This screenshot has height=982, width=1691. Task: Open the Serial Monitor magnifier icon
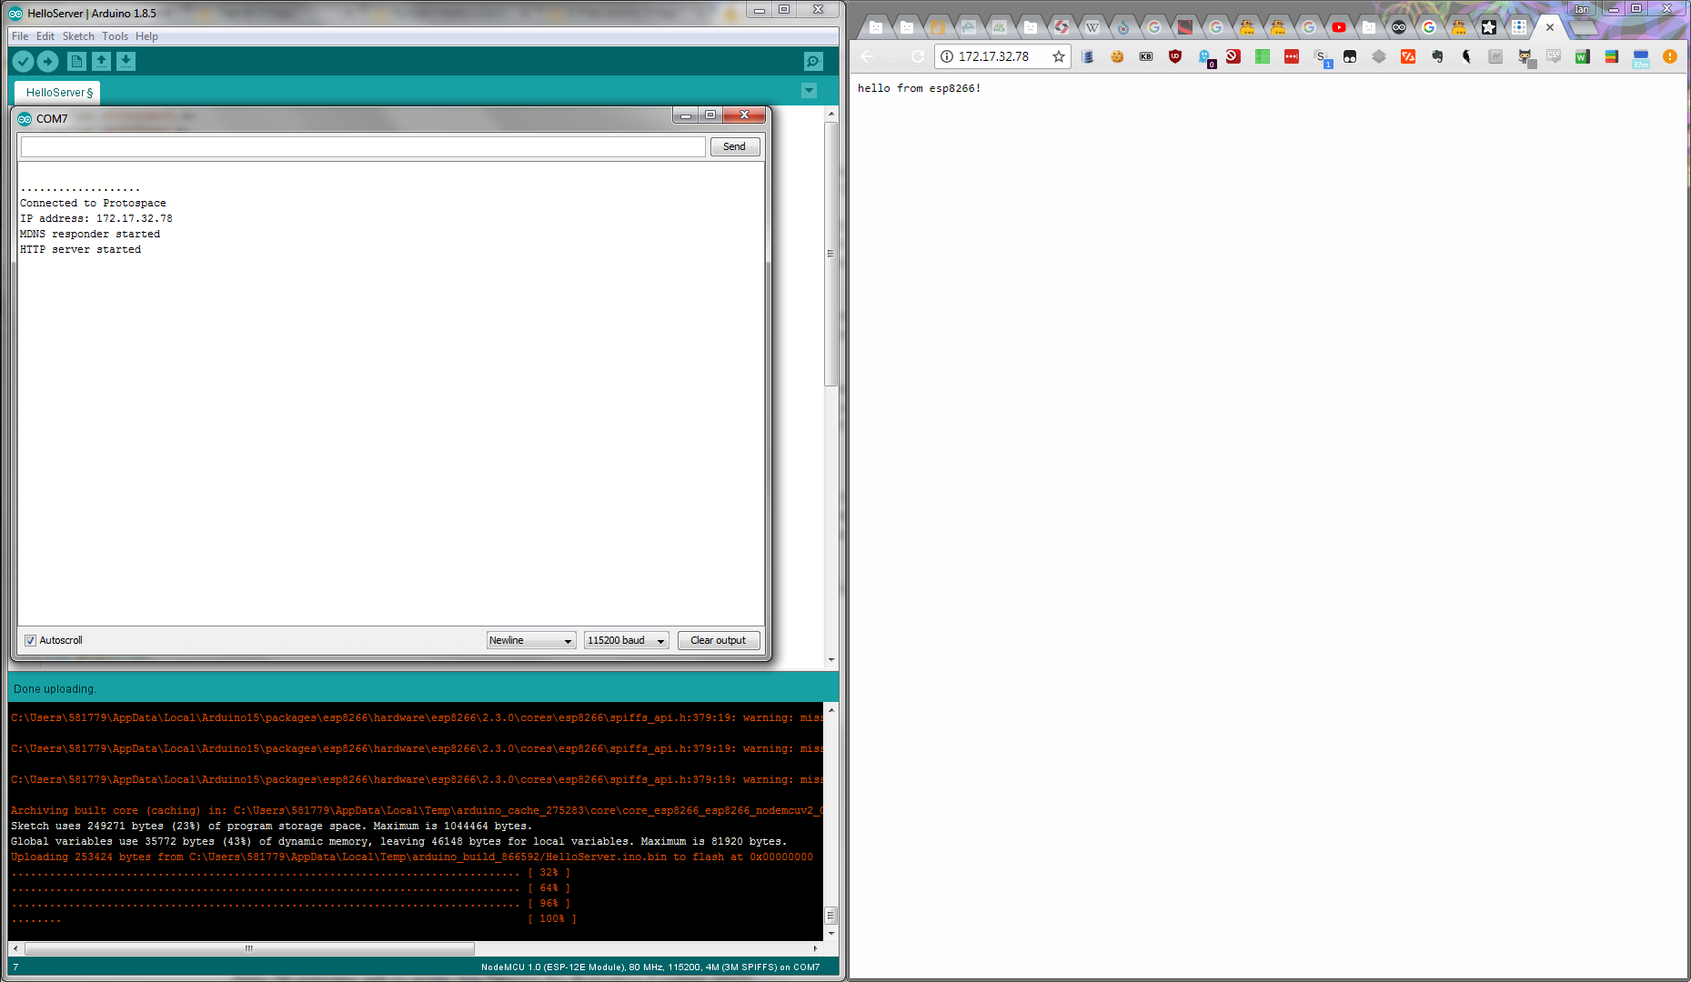pos(813,61)
